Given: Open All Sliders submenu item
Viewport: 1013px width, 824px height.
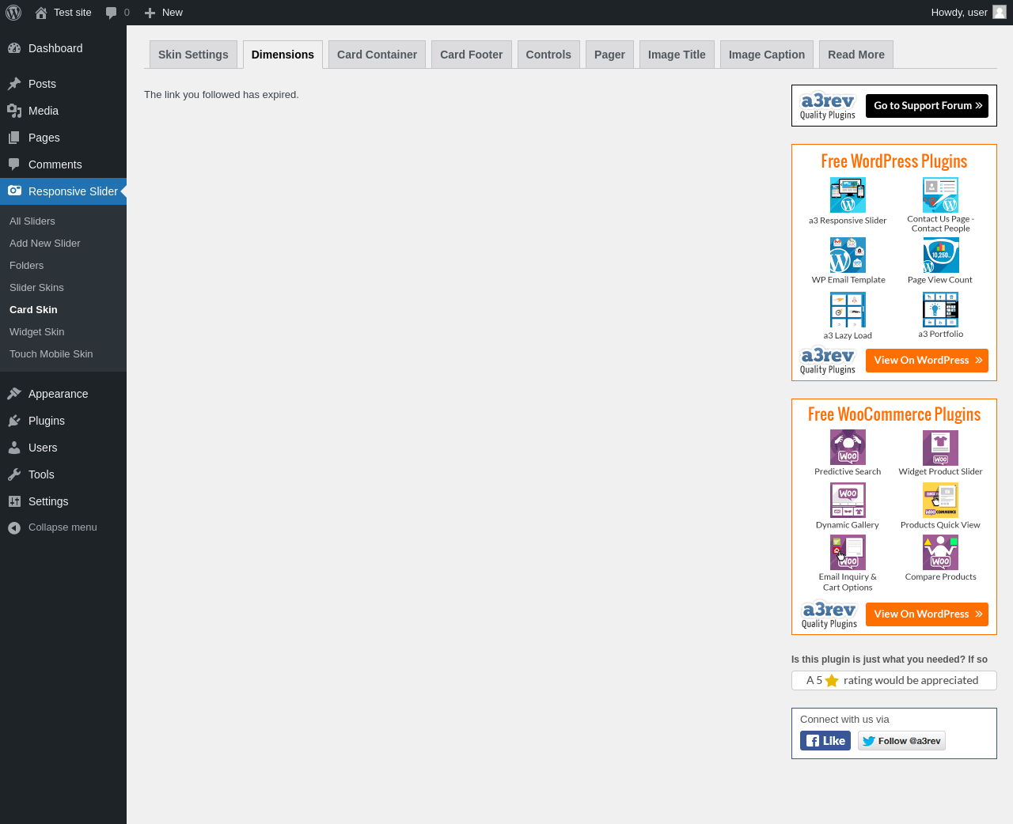Looking at the screenshot, I should (x=32, y=221).
